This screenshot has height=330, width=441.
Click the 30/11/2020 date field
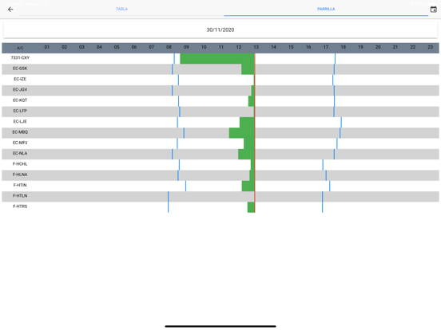220,29
